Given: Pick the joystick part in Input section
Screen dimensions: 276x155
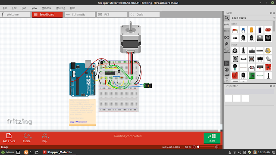Looking at the screenshot, I should (x=243, y=51).
